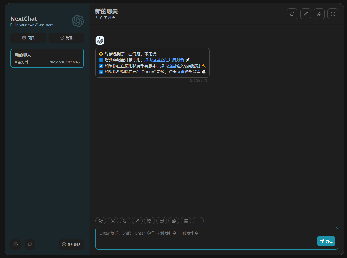Click the 预设提示词 label under the message

point(198,80)
